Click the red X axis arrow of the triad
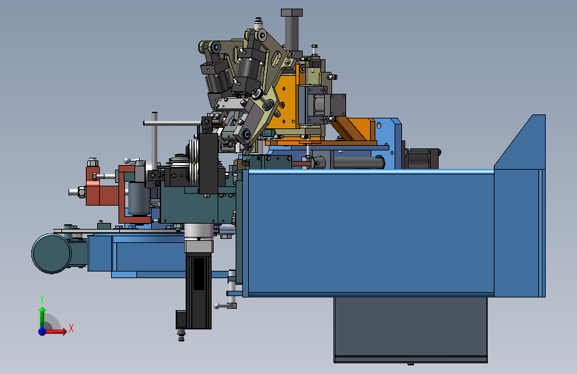 pos(57,331)
